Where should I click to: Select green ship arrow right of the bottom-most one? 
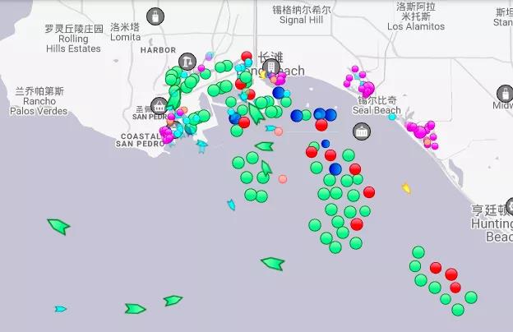click(x=173, y=301)
